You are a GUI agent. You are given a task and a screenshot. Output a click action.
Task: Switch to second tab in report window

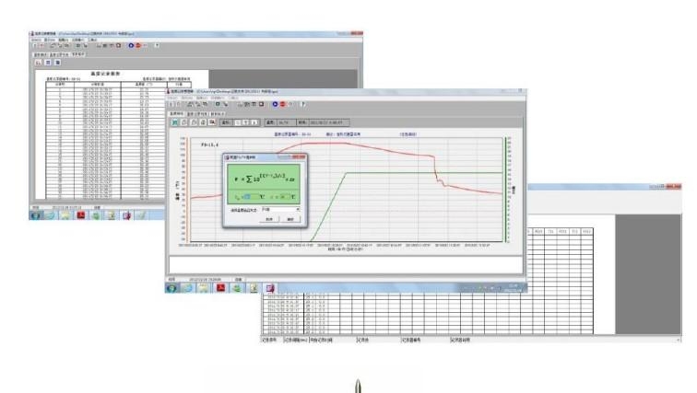click(59, 54)
